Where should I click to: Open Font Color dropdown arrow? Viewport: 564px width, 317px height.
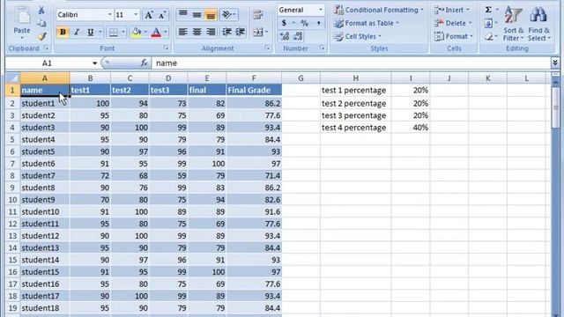tap(166, 33)
